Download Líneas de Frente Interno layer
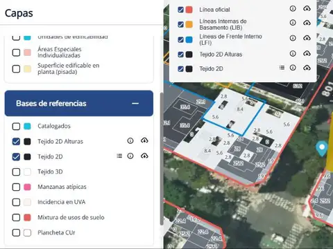The height and width of the screenshot is (249, 333). 307,38
